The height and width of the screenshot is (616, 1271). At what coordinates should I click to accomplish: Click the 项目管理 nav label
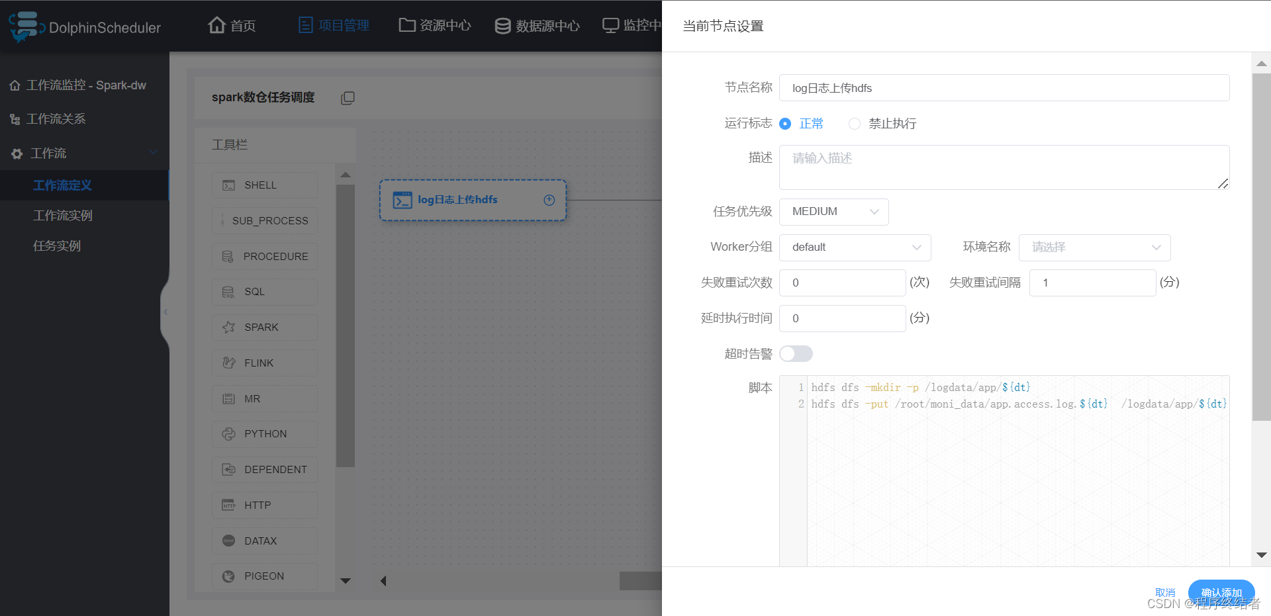pyautogui.click(x=344, y=25)
